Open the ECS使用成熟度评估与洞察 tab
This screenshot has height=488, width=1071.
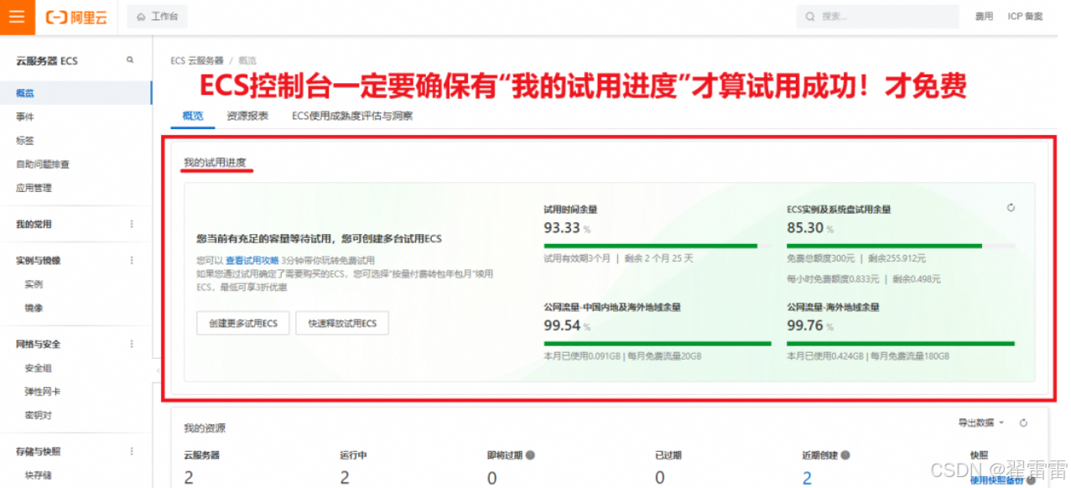click(x=352, y=117)
